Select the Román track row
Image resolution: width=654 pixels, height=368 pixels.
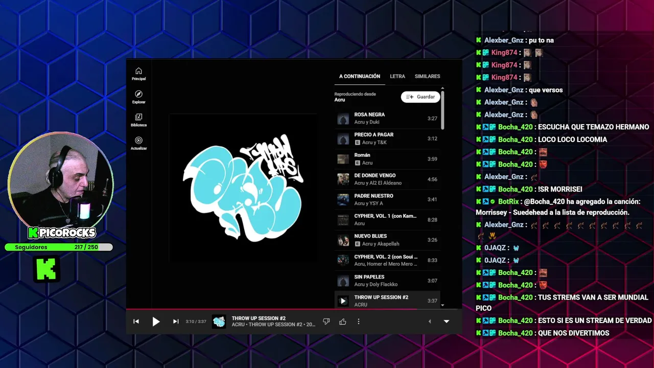click(387, 159)
